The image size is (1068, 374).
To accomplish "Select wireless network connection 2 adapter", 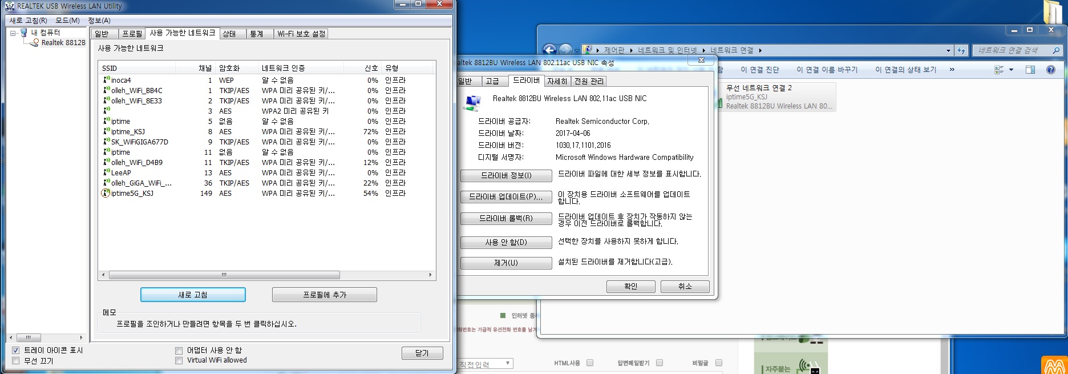I will tap(778, 96).
